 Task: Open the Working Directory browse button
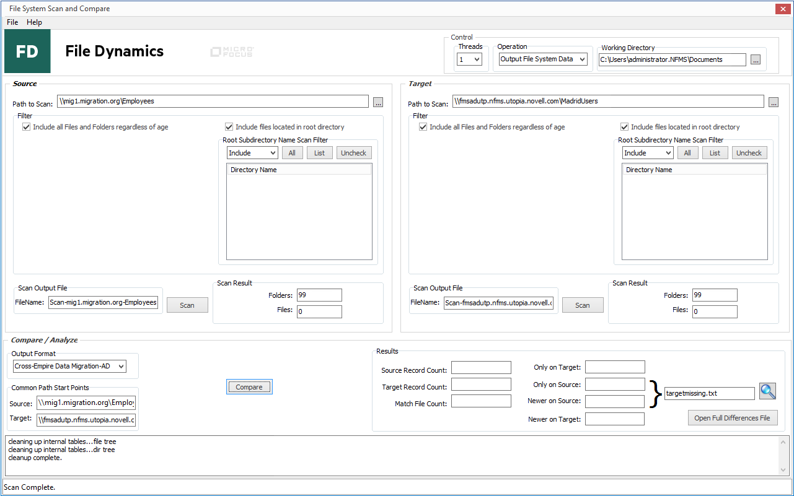coord(755,60)
